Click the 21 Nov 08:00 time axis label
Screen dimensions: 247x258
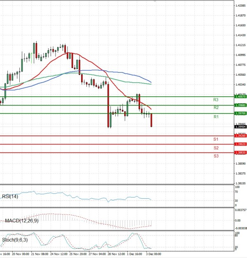[x=40, y=254]
